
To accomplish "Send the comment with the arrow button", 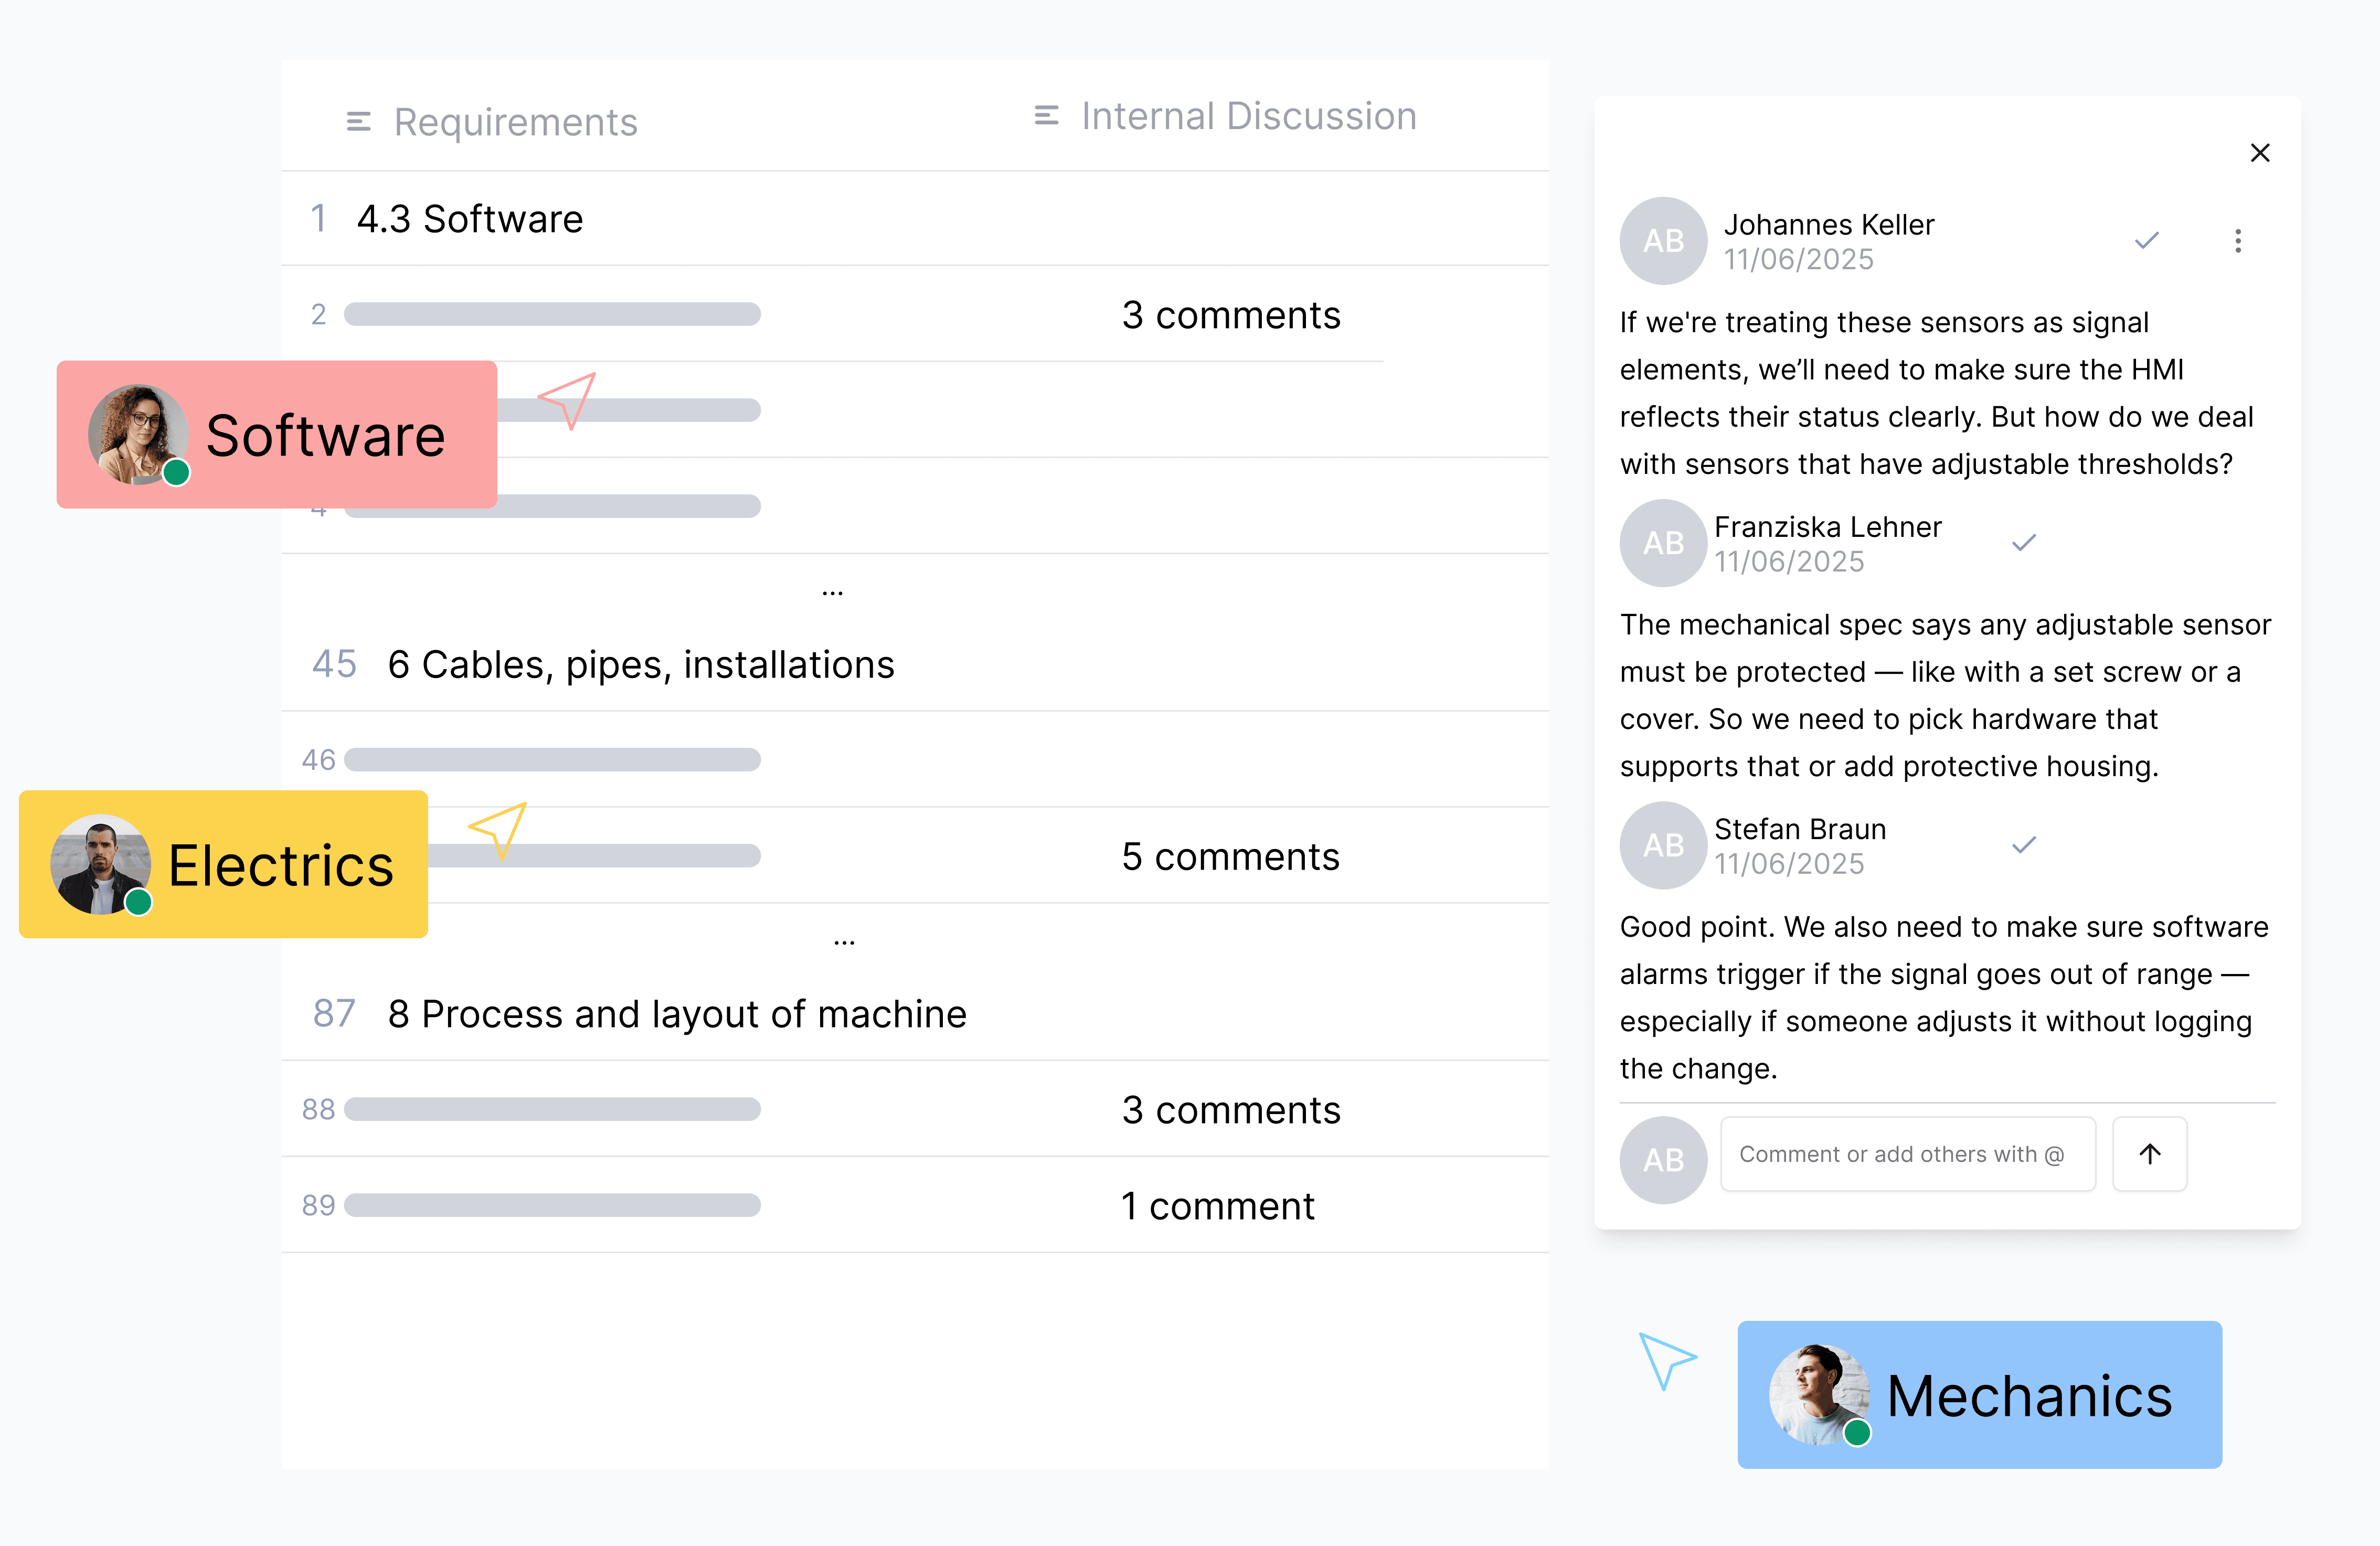I will (x=2149, y=1154).
